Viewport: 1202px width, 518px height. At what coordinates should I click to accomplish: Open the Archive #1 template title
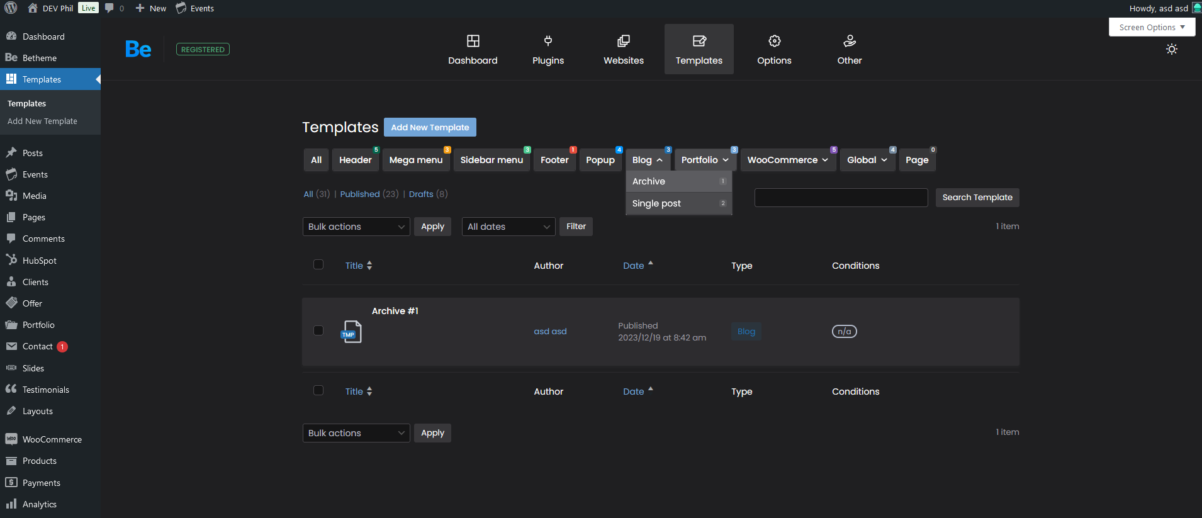point(395,311)
